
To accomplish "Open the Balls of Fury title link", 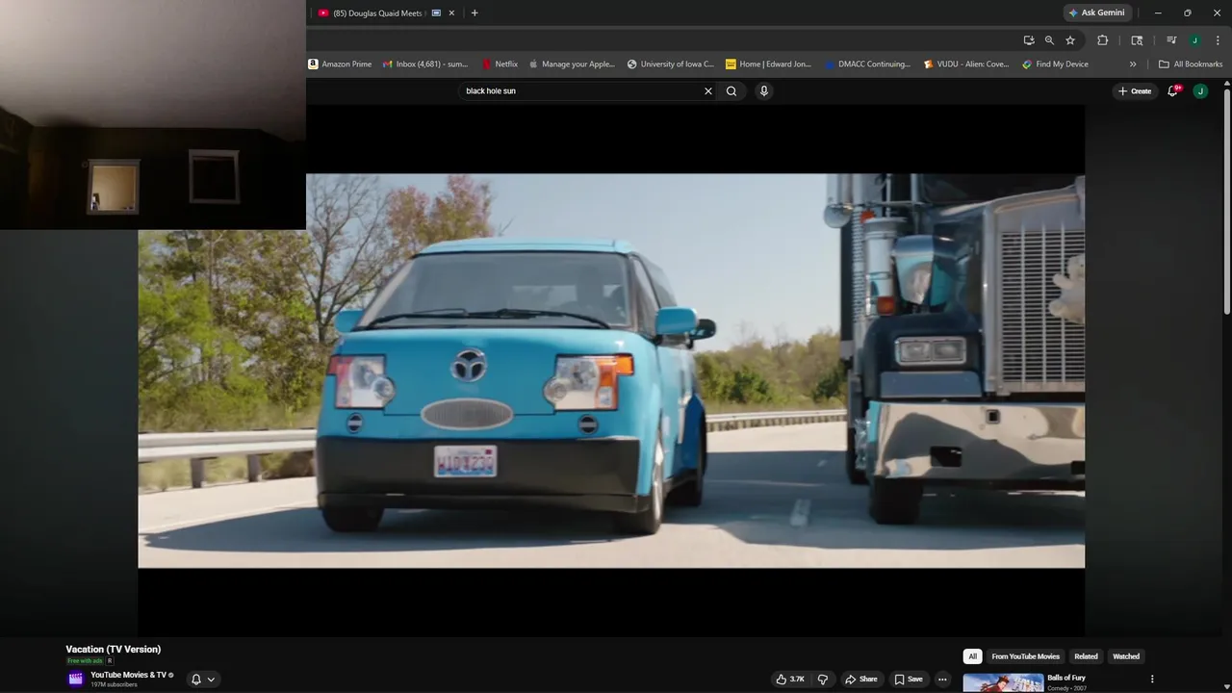I will pos(1066,678).
